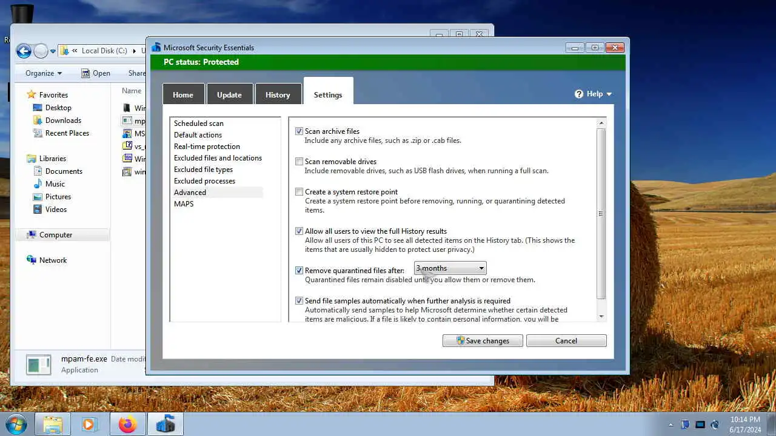This screenshot has width=776, height=436.
Task: Click Music library icon in Explorer
Action: pyautogui.click(x=38, y=184)
